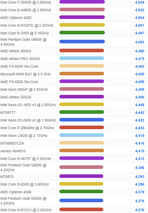The width and height of the screenshot is (148, 213).
Task: Click the 4,423 score for Xeon E5-2609 v3
Action: point(140,120)
